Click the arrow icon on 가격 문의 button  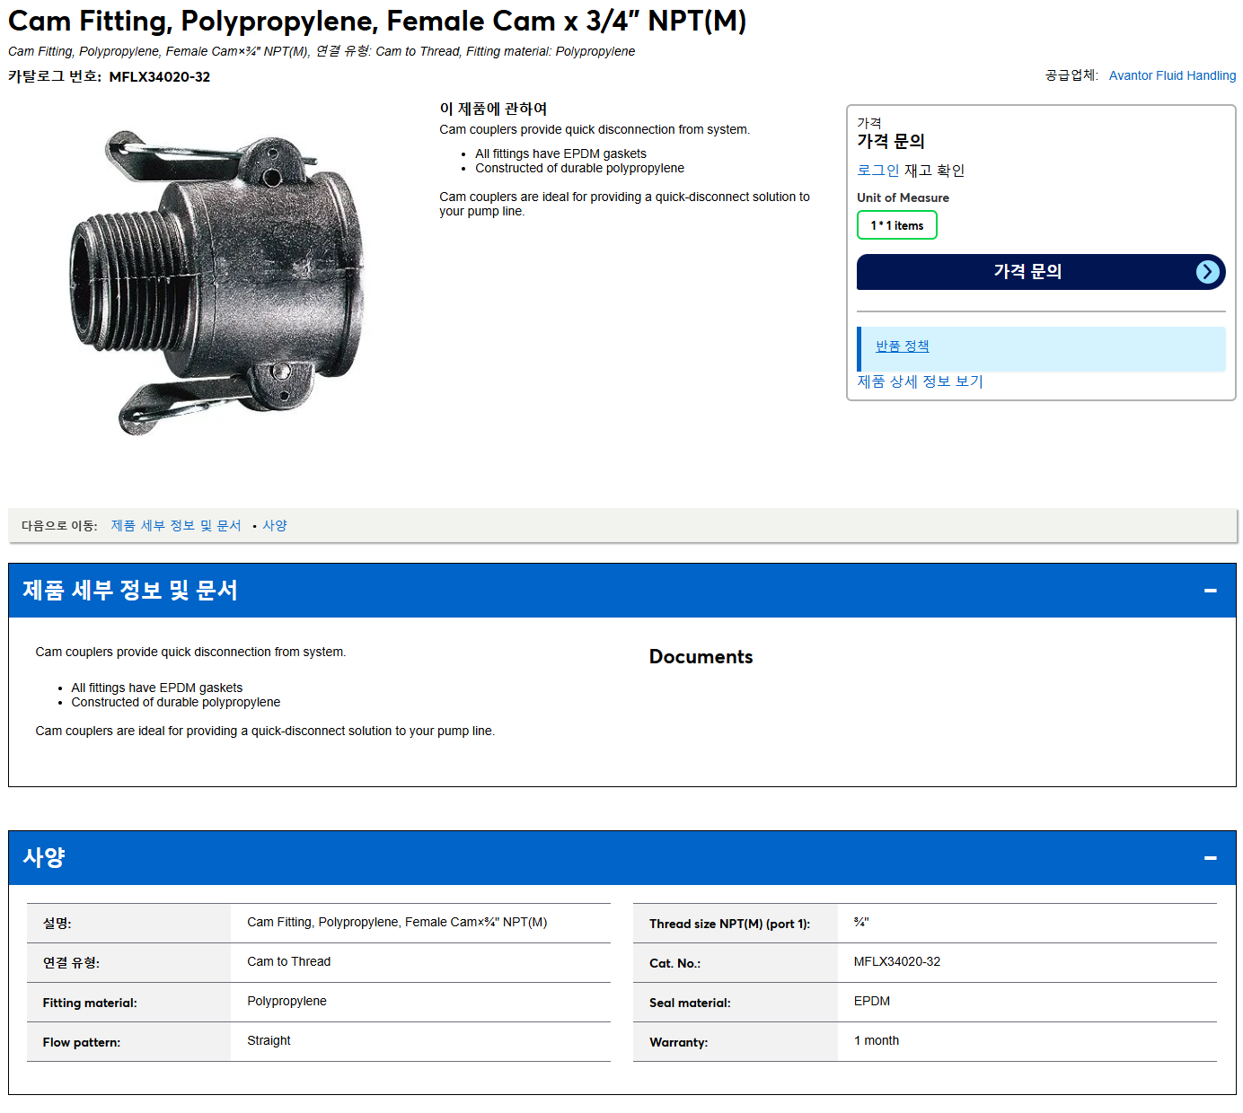(x=1208, y=272)
